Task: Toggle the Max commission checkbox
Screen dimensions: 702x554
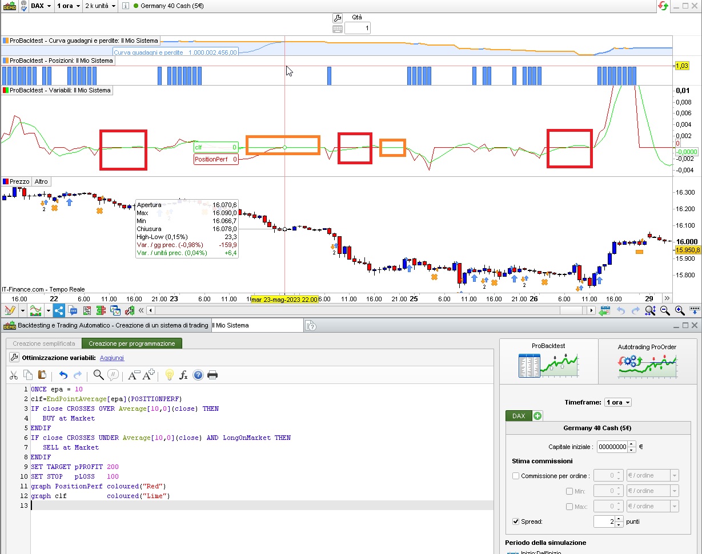Action: tap(569, 507)
